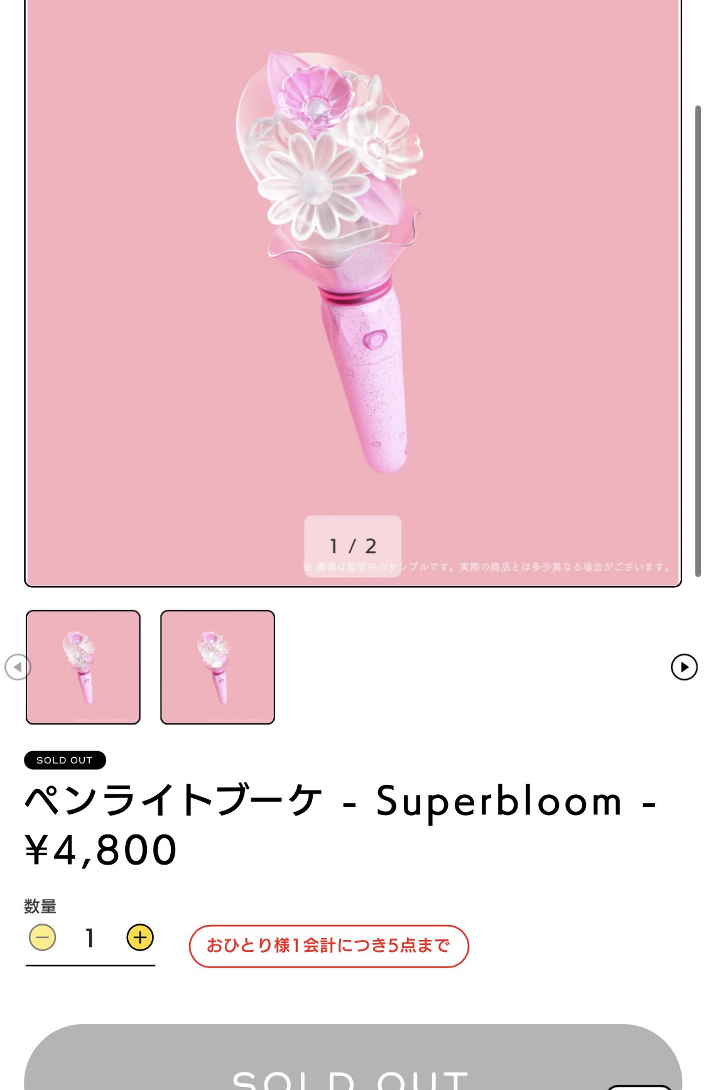Focus the quantity field showing 1
The image size is (706, 1090).
[x=90, y=938]
